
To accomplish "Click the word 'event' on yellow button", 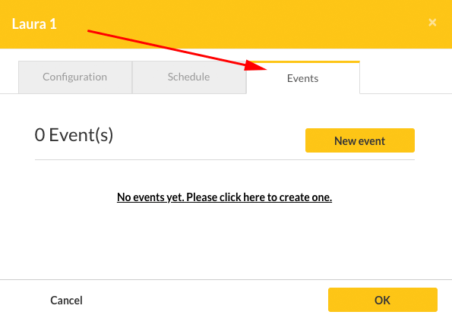I will tap(371, 141).
